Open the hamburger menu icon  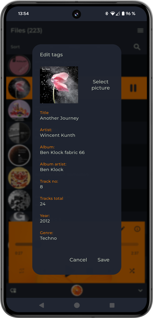coord(140,31)
